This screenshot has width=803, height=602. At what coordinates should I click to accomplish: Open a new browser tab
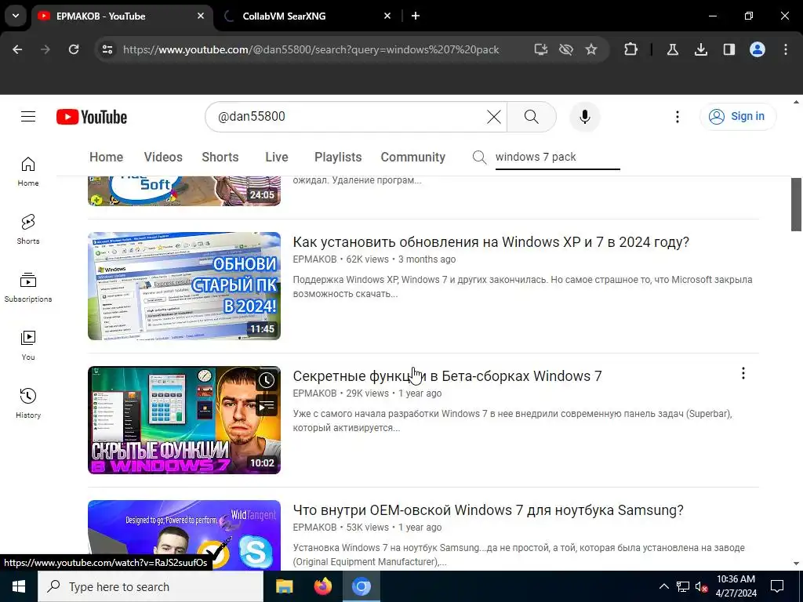tap(416, 16)
